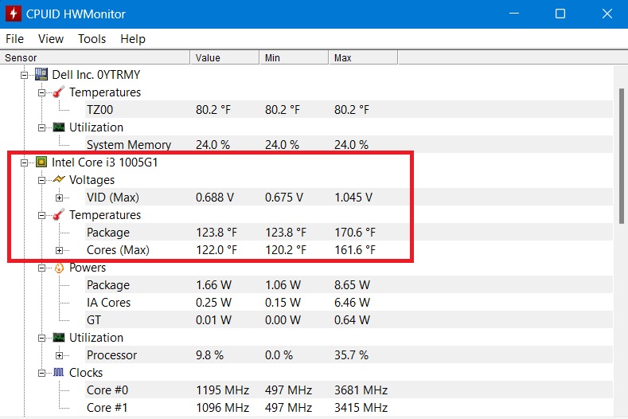628x419 pixels.
Task: Select the Processor utilization label
Action: [111, 355]
